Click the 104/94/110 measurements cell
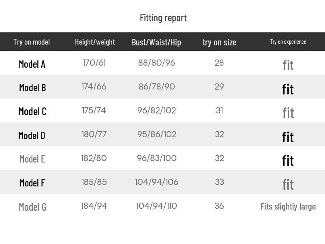The width and height of the screenshot is (325, 244). 156,206
